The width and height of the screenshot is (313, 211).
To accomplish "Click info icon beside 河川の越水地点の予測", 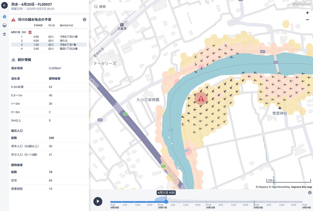I will pyautogui.click(x=84, y=20).
